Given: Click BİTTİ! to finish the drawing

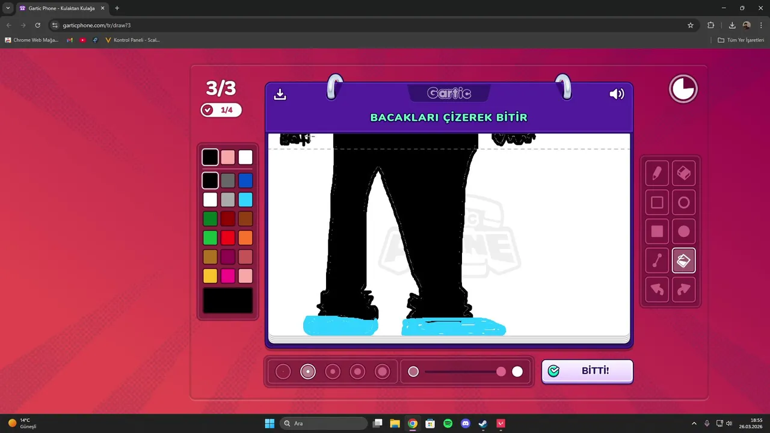Looking at the screenshot, I should tap(587, 371).
